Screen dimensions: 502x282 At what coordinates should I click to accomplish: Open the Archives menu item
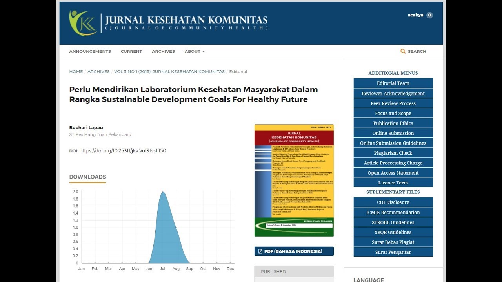164,51
